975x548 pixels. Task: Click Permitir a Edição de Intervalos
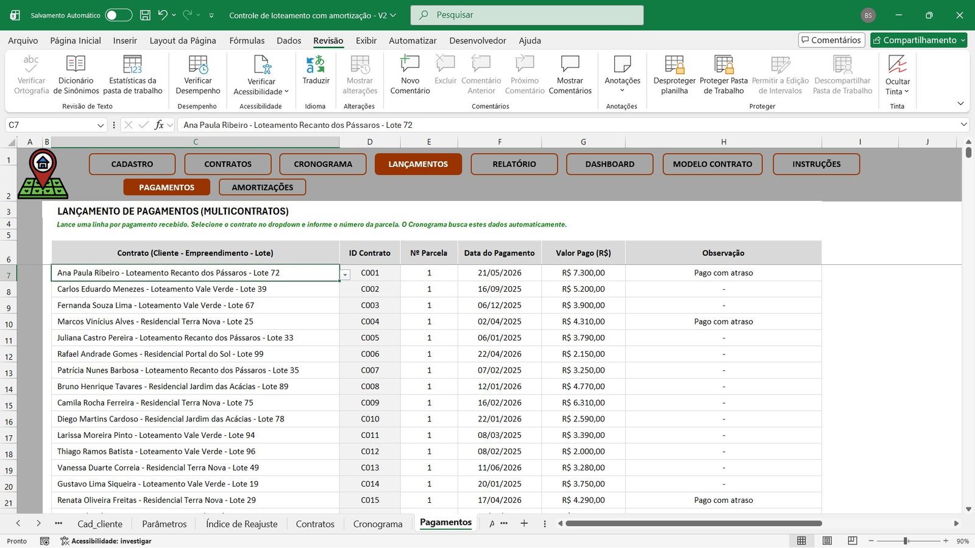[781, 75]
